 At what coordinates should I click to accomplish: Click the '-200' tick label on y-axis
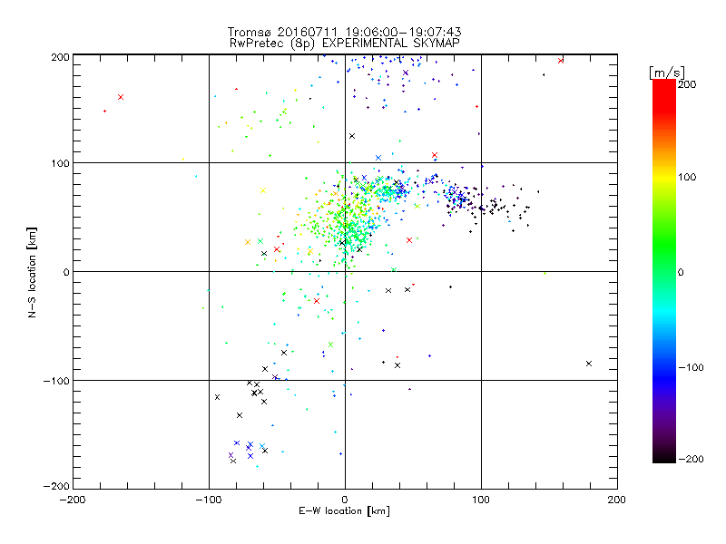click(x=56, y=486)
